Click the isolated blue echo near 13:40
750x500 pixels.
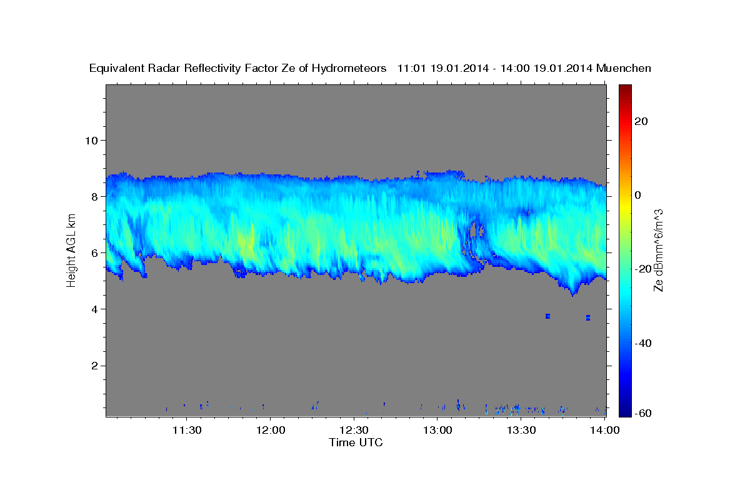click(x=547, y=316)
